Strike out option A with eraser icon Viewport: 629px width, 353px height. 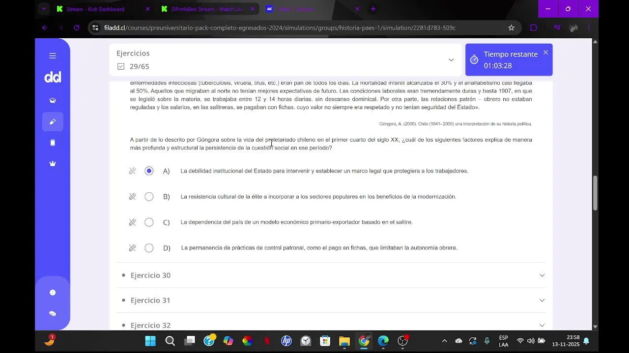132,171
